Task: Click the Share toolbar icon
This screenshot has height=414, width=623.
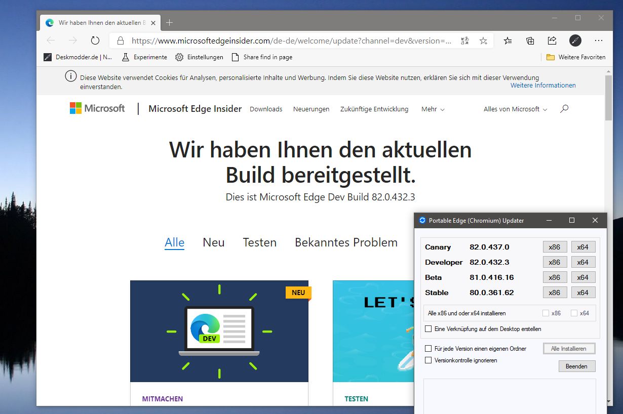Action: [552, 40]
